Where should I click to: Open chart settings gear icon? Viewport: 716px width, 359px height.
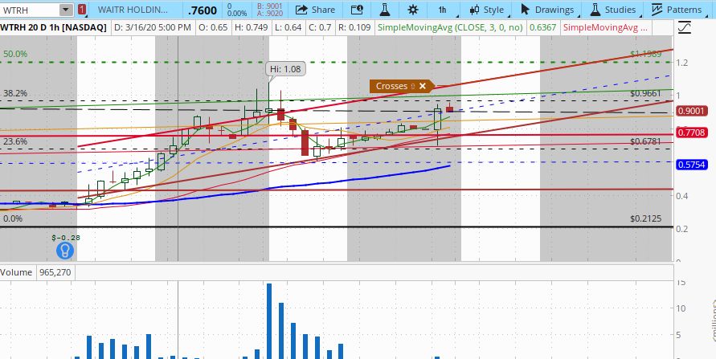click(413, 10)
